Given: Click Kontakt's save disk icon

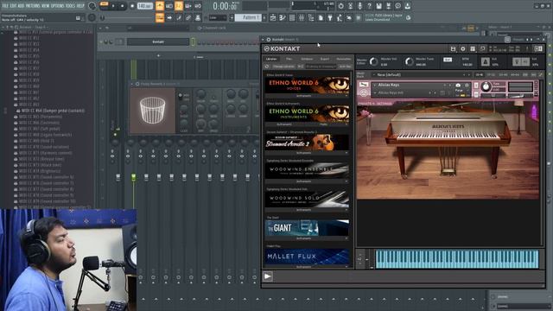Looking at the screenshot, I should (453, 49).
